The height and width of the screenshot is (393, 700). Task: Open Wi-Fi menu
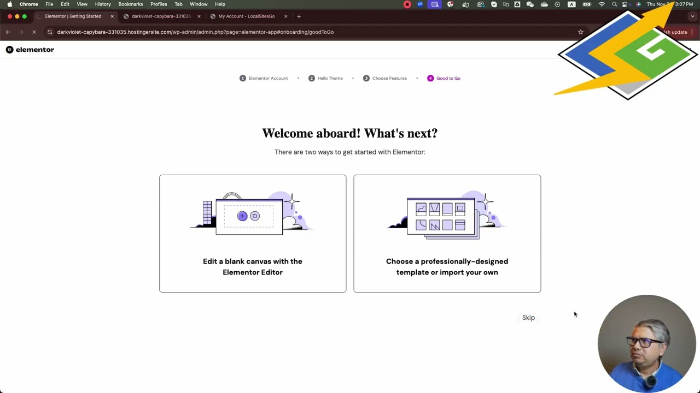tap(602, 4)
